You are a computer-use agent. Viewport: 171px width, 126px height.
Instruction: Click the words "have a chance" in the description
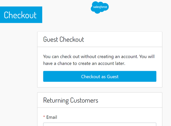pos(56,64)
